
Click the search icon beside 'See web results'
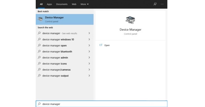(39, 33)
